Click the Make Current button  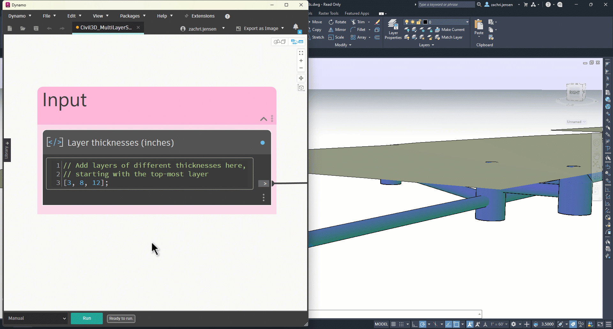point(450,30)
